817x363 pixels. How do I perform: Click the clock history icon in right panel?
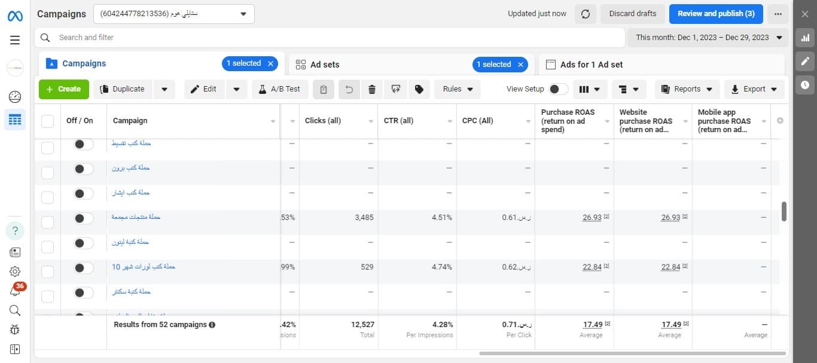805,85
